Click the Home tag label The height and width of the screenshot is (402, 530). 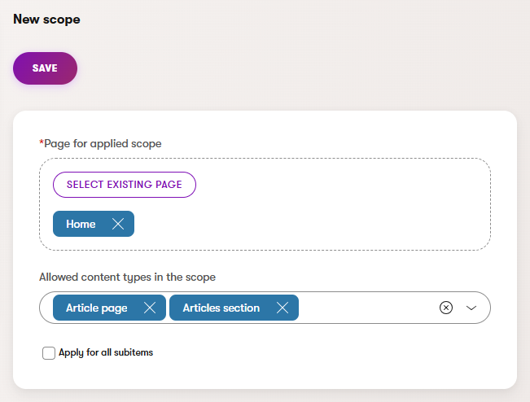[x=81, y=225]
